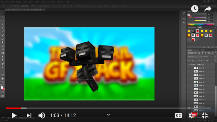This screenshot has width=217, height=122.
Task: Select the Dodge tool
Action: (x=2, y=60)
